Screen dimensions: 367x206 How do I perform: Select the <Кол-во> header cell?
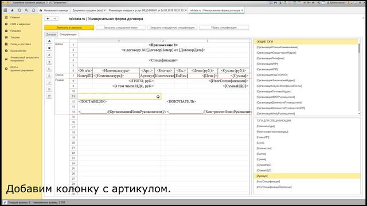tap(165, 70)
